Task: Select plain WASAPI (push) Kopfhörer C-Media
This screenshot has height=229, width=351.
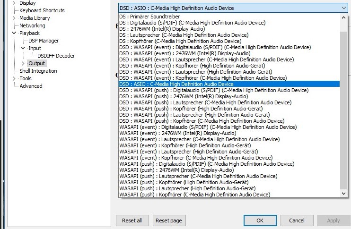Action: (x=229, y=195)
